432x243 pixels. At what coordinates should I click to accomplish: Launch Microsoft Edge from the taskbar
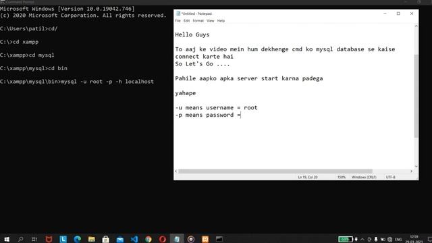coord(78,239)
